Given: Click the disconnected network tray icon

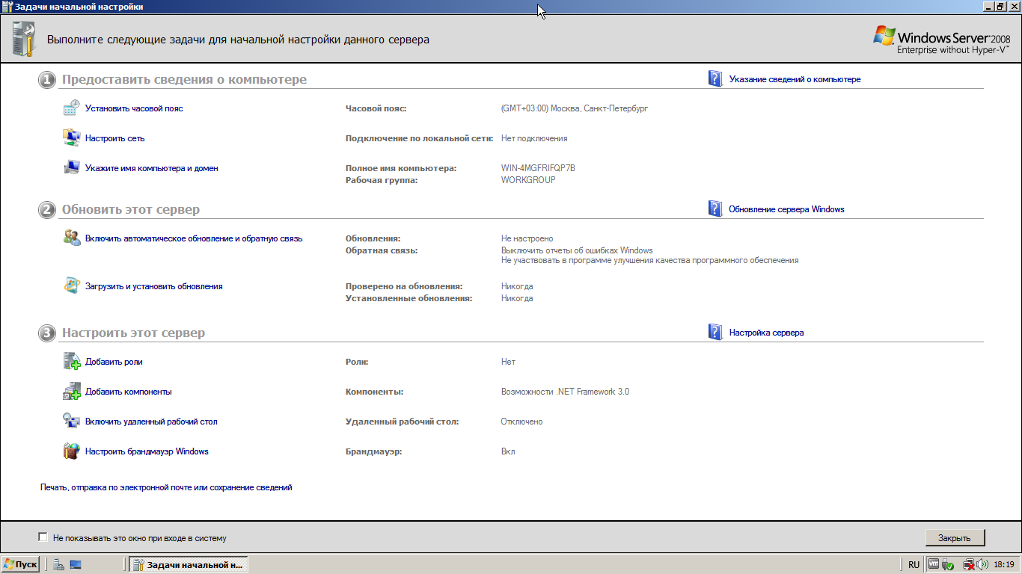Looking at the screenshot, I should 968,565.
